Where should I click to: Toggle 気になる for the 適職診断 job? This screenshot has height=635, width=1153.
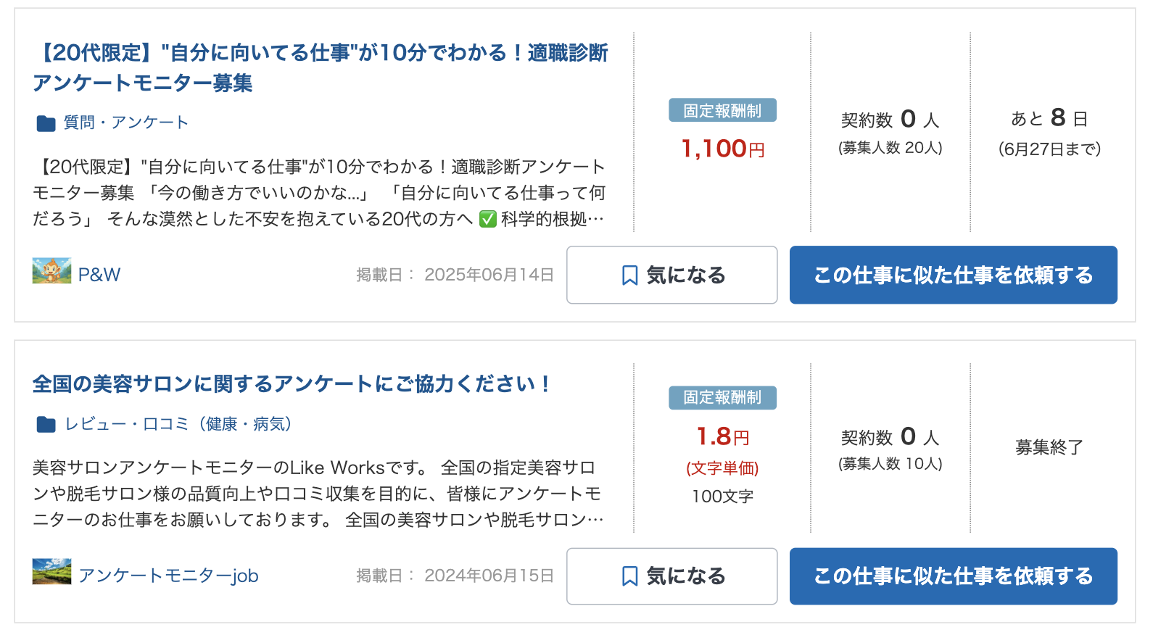(671, 275)
